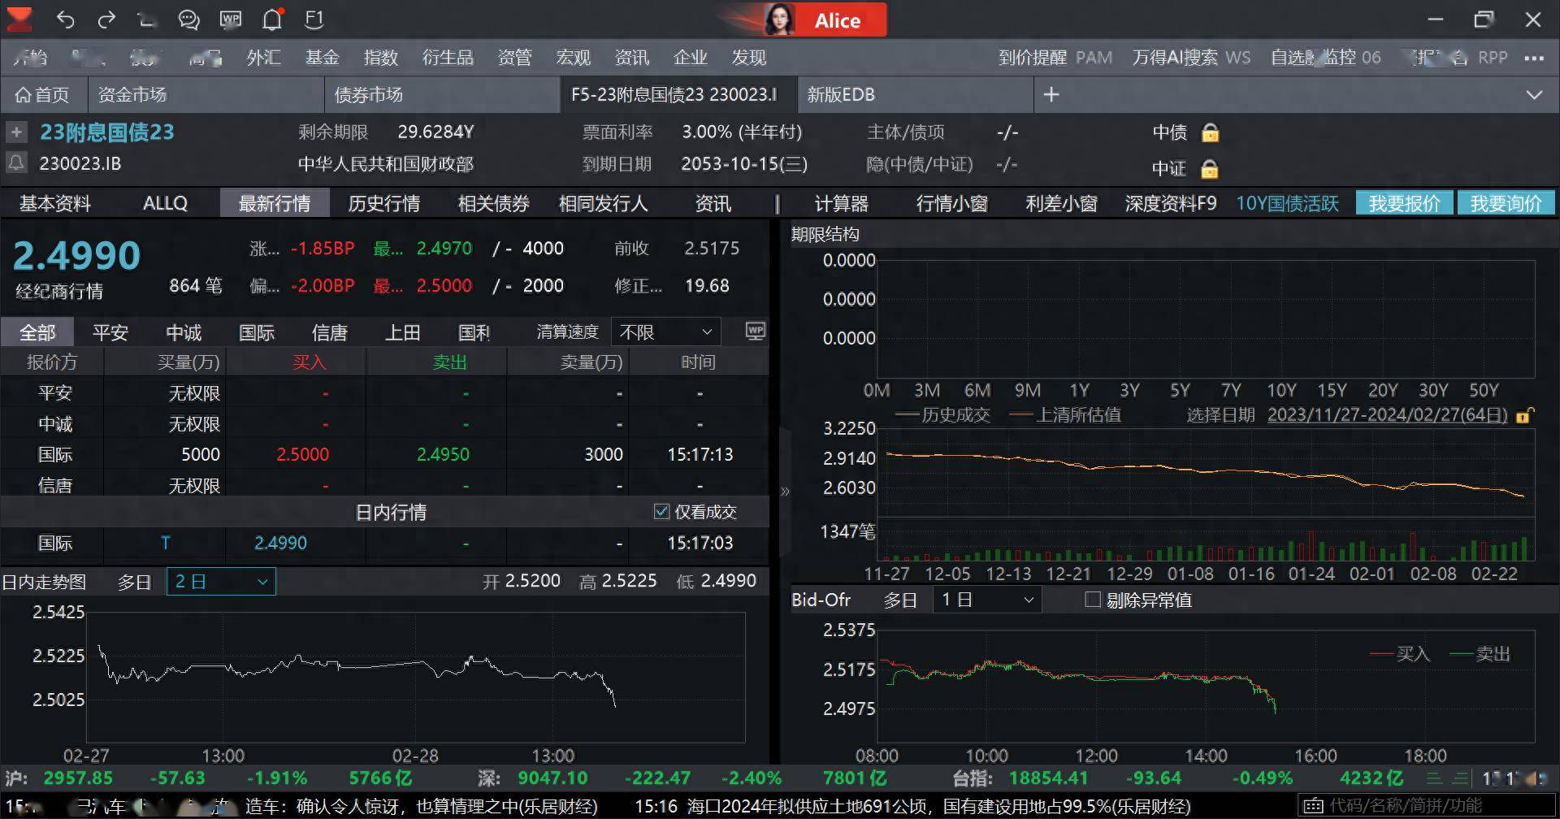Open the 清算速度 不限 dropdown
1560x819 pixels.
tap(665, 331)
